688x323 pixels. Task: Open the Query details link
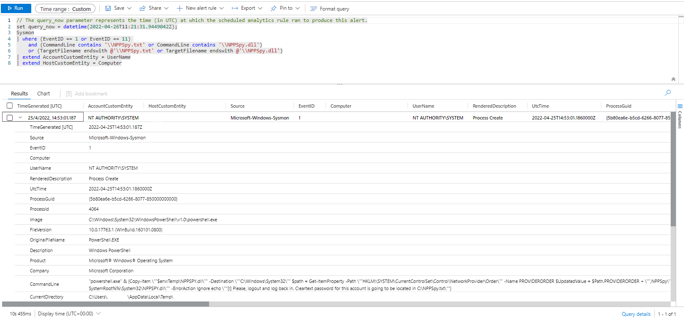[636, 314]
